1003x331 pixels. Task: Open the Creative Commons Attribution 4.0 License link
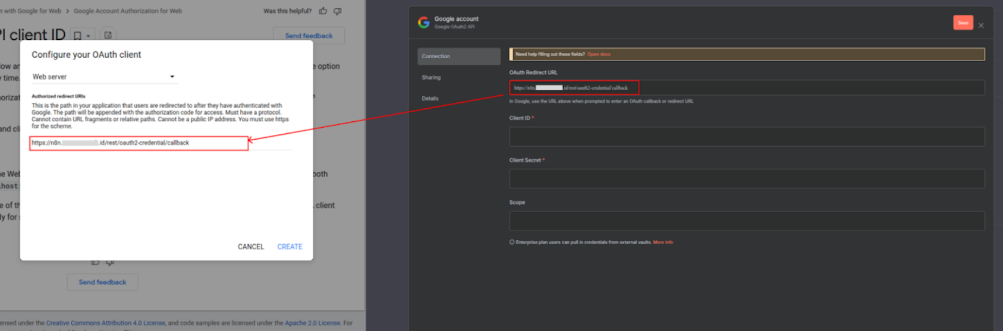point(105,323)
